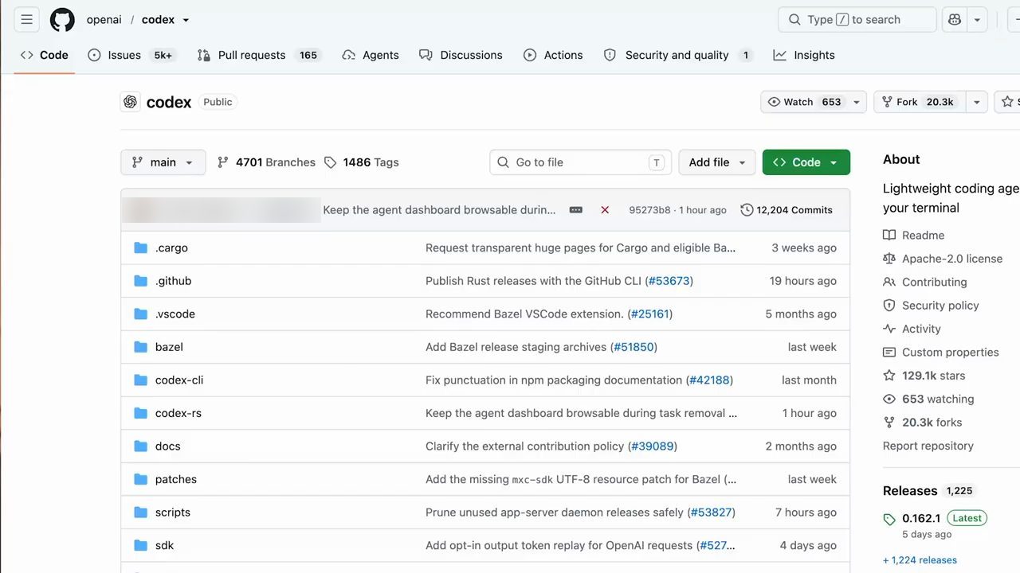Open the Report repository link
The width and height of the screenshot is (1020, 573).
point(928,446)
